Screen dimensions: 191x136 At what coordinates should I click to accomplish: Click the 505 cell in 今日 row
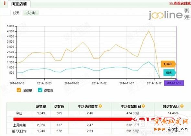tap(59, 113)
